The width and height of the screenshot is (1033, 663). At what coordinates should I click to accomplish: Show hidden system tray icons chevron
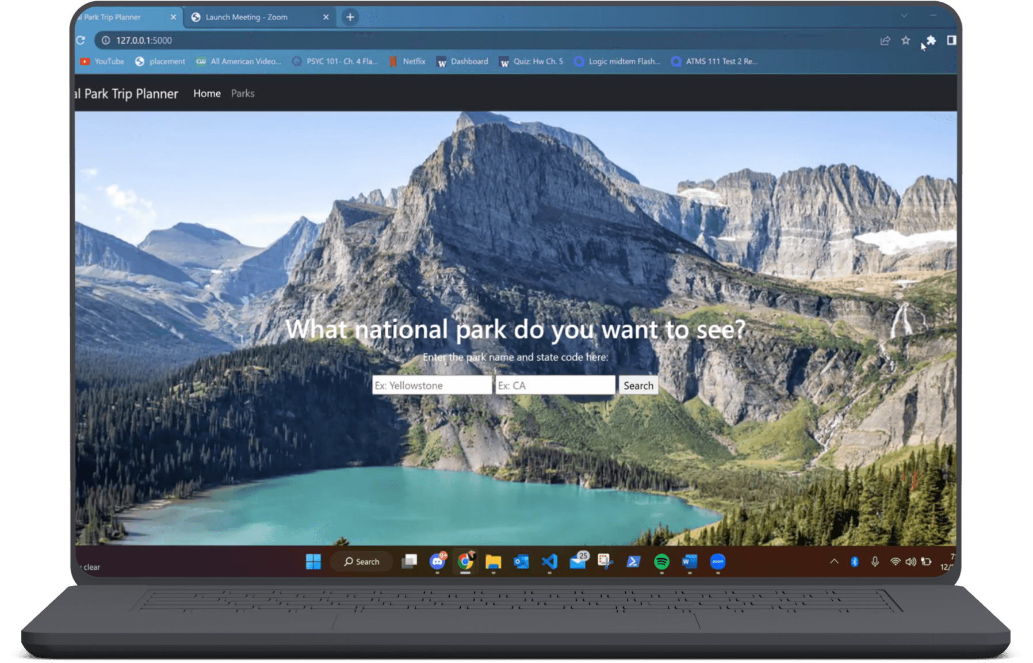[833, 562]
